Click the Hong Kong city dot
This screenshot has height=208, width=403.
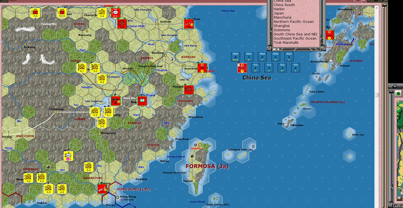click(x=118, y=197)
